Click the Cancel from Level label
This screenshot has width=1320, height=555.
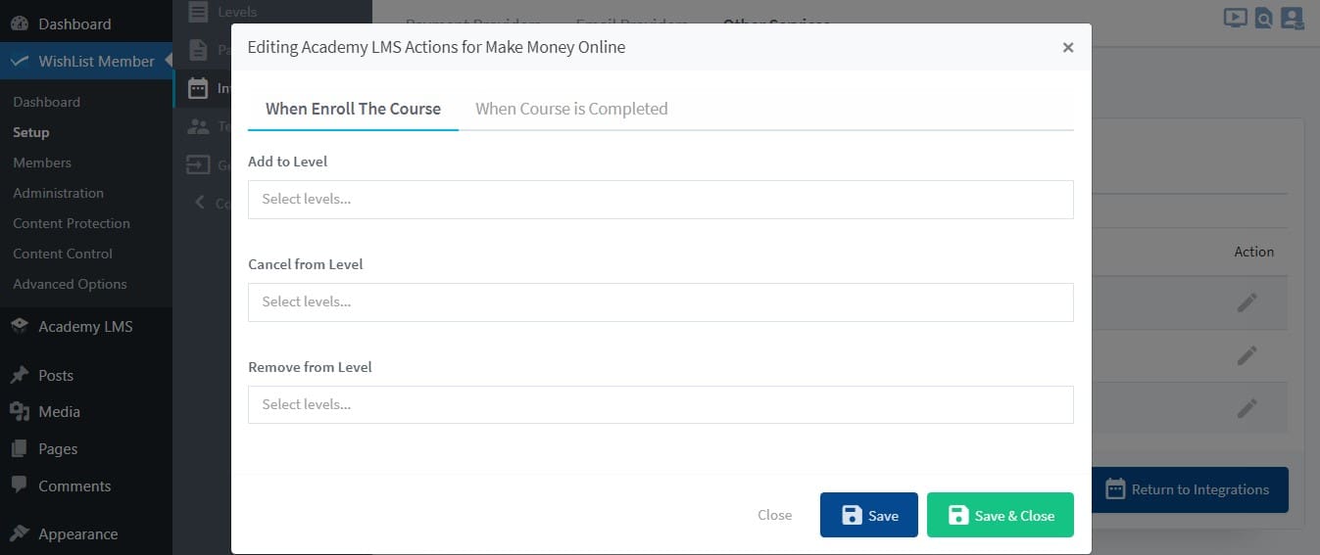306,264
